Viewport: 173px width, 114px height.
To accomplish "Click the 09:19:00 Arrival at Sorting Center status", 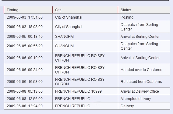I will click(x=144, y=58).
